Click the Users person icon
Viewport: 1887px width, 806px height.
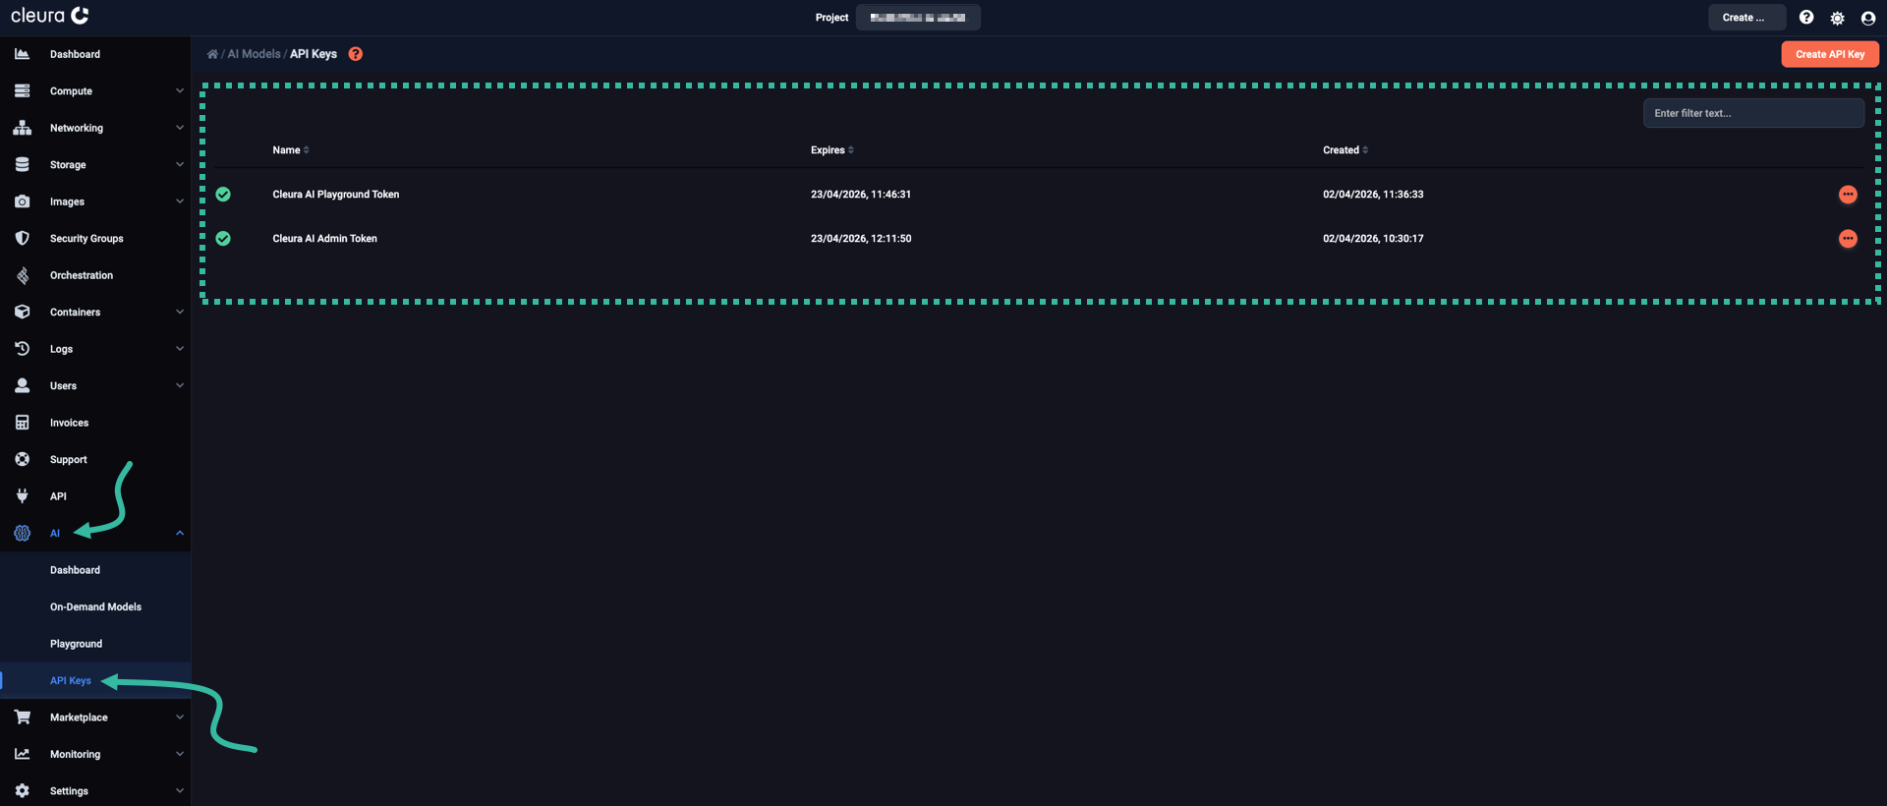click(x=22, y=385)
